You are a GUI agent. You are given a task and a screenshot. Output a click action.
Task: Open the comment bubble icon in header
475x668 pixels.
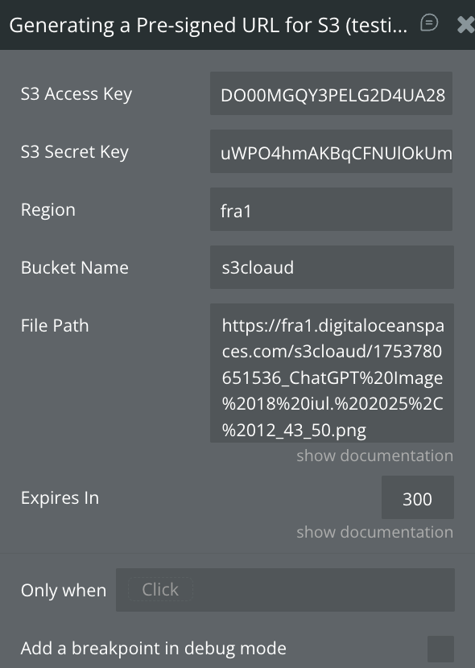click(429, 23)
